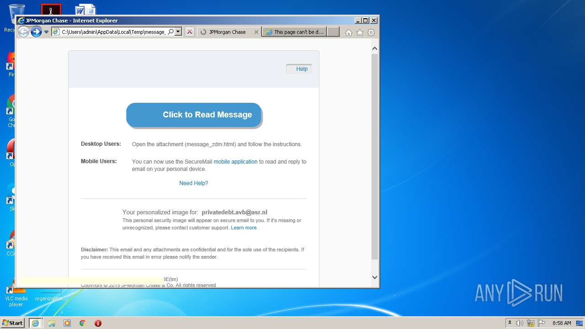Click the search magnifier in the address bar
The image size is (585, 329).
click(171, 32)
